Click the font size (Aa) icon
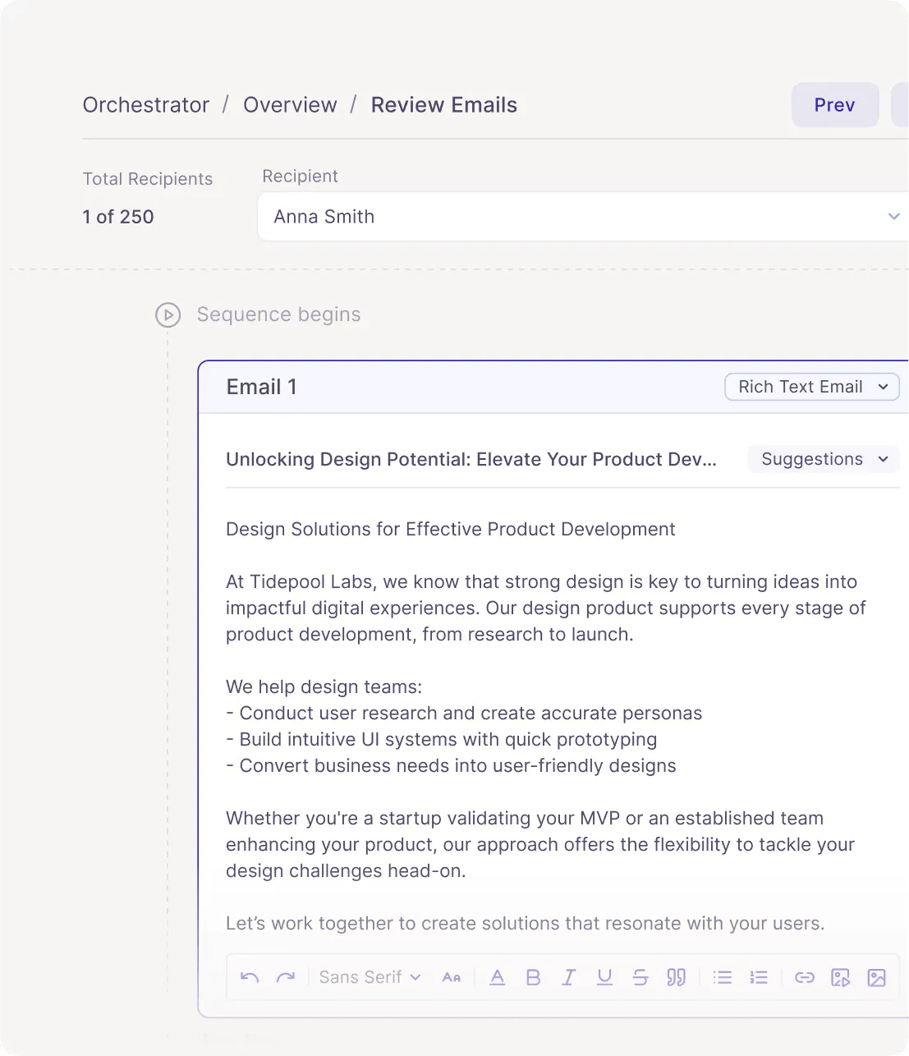 click(452, 977)
